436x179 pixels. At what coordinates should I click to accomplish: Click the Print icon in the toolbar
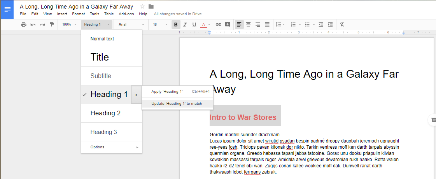pyautogui.click(x=24, y=24)
